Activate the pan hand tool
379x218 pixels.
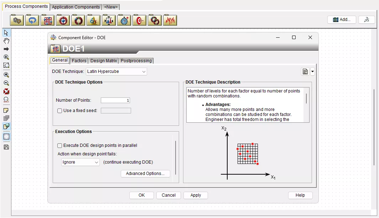(x=6, y=41)
